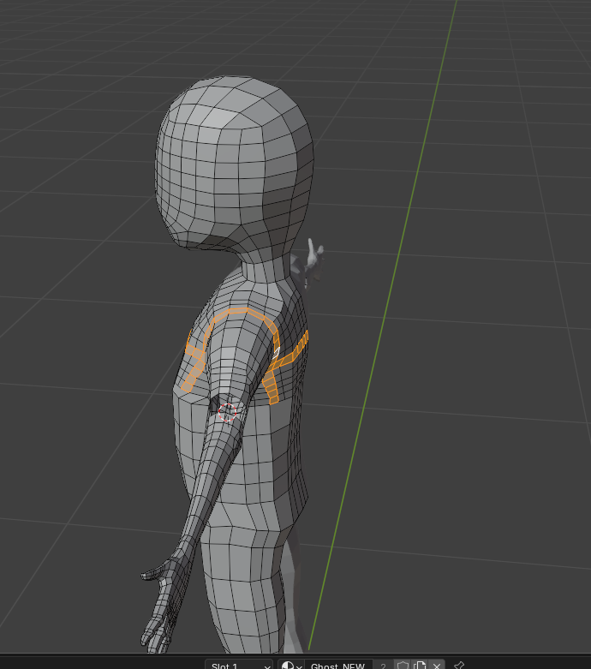This screenshot has height=669, width=591.
Task: Unlink the Ghost_NEW material with X
Action: tap(437, 665)
